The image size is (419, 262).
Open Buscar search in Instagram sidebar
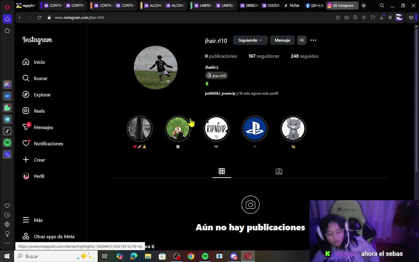click(35, 78)
